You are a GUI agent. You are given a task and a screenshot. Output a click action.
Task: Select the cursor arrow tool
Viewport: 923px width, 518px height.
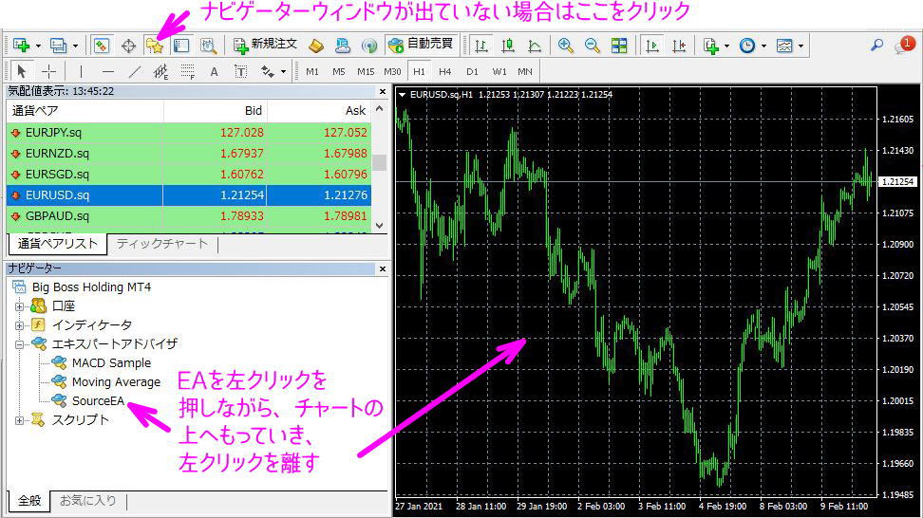pyautogui.click(x=22, y=72)
